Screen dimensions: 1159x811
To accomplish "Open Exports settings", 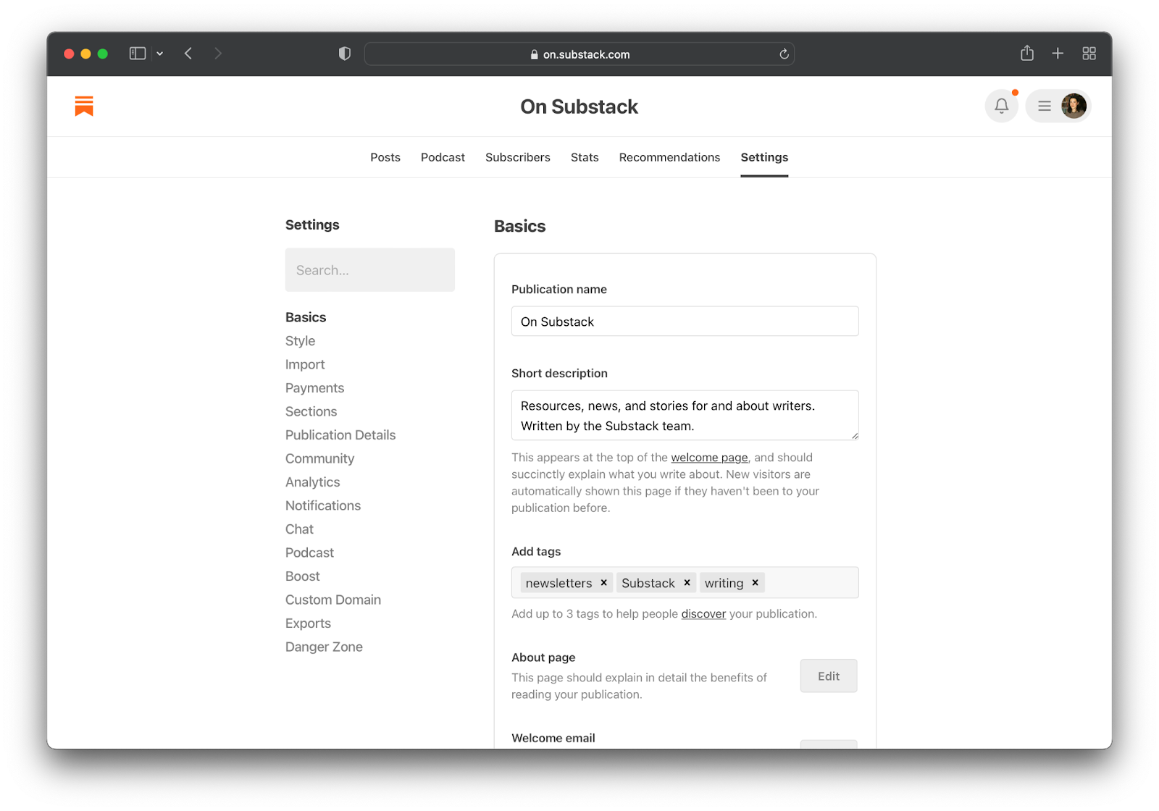I will [308, 623].
